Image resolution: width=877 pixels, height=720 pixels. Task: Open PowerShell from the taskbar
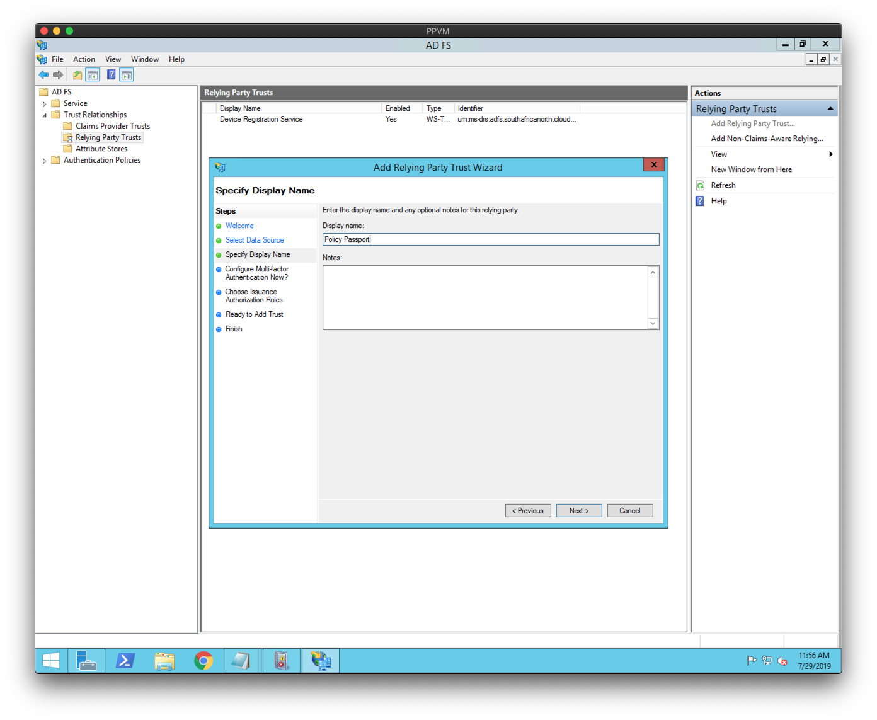[x=125, y=661]
